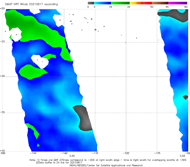Click the NOAA/NESDIS credit line
The height and width of the screenshot is (167, 190).
pos(106,165)
